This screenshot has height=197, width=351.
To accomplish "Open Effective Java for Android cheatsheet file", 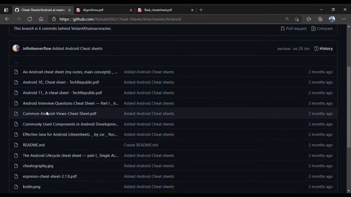I will click(70, 135).
